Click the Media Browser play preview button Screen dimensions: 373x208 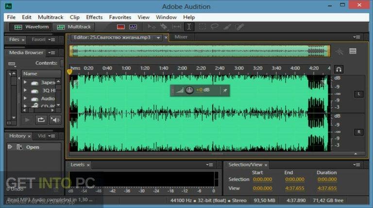27,120
